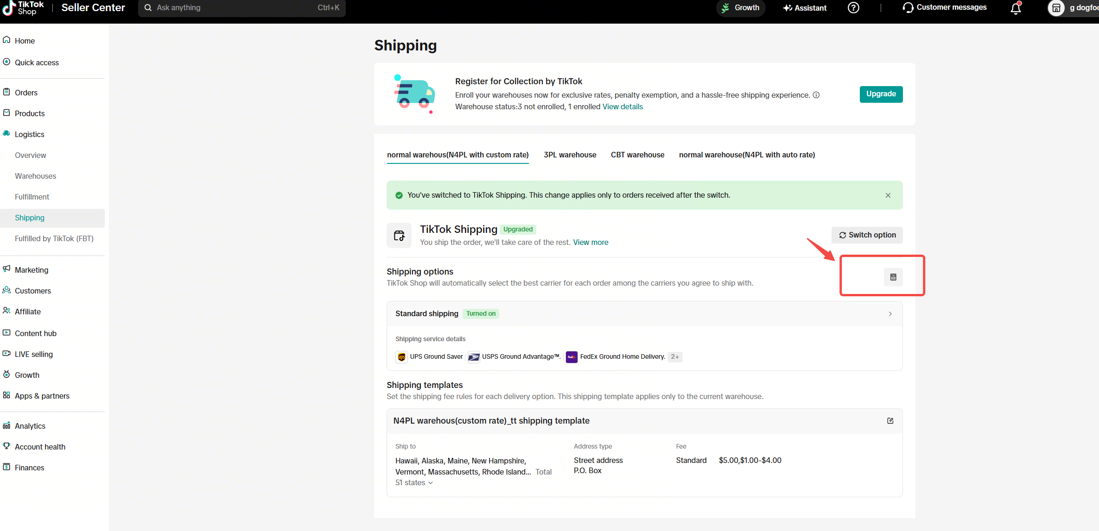Click the UPS Ground Saver carrier logo
1099x531 pixels.
(401, 357)
